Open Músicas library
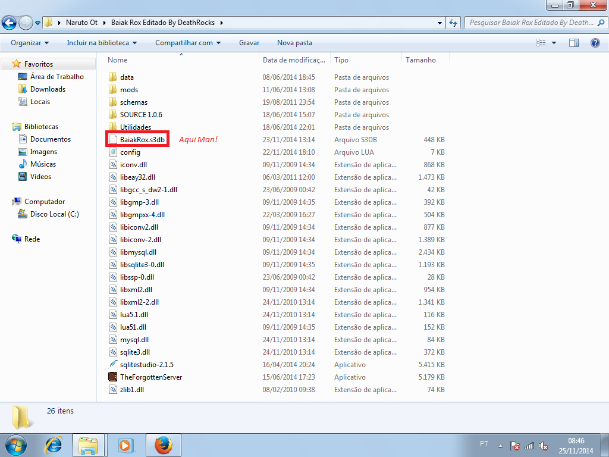609x457 pixels. pyautogui.click(x=43, y=164)
